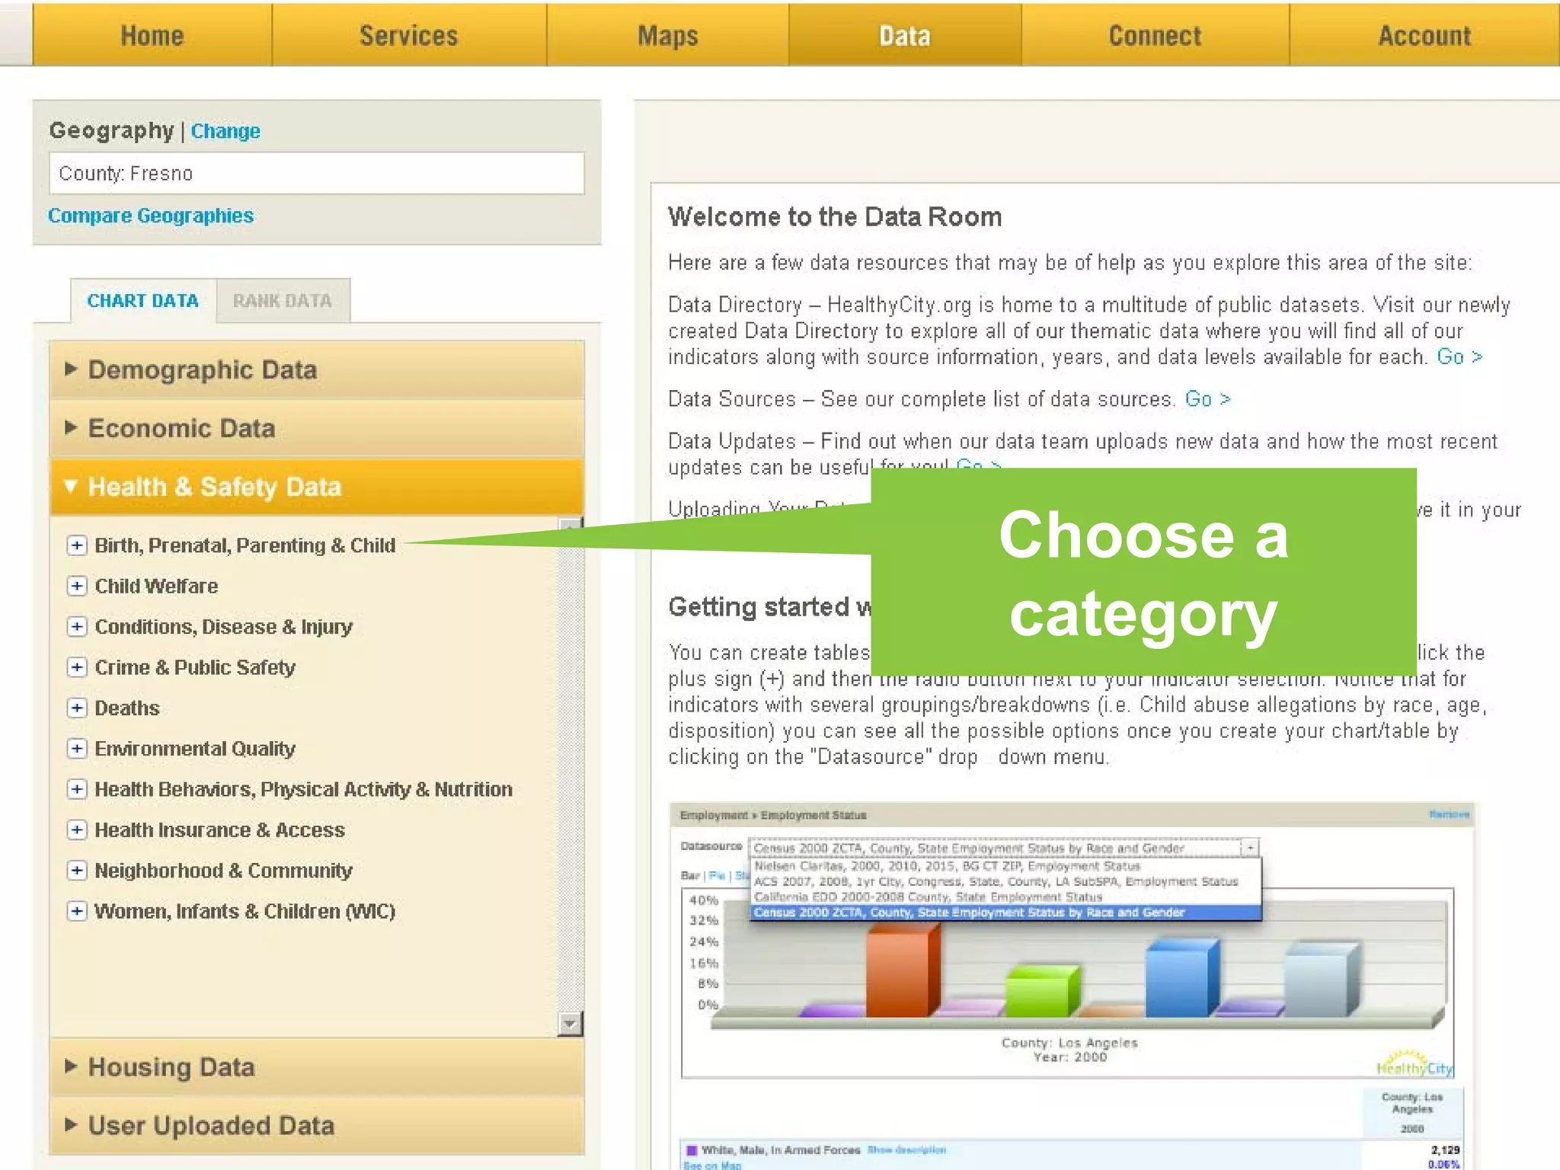The width and height of the screenshot is (1560, 1170).
Task: Click the Nielsen Claritas datasource option
Action: click(x=947, y=866)
